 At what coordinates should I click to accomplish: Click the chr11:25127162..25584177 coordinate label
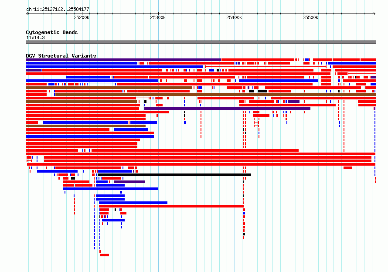(58, 9)
